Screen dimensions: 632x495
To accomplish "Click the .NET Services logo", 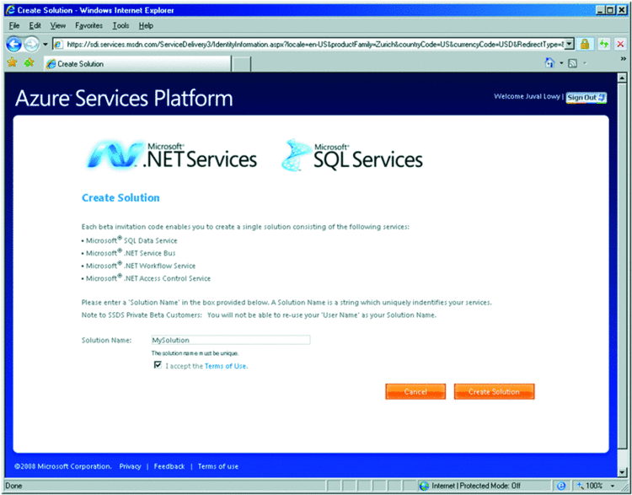I will (x=172, y=155).
